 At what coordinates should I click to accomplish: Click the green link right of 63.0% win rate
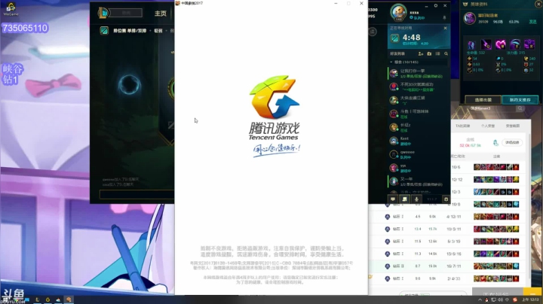click(532, 22)
